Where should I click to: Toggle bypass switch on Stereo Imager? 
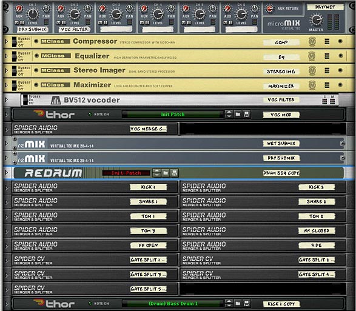(x=15, y=71)
